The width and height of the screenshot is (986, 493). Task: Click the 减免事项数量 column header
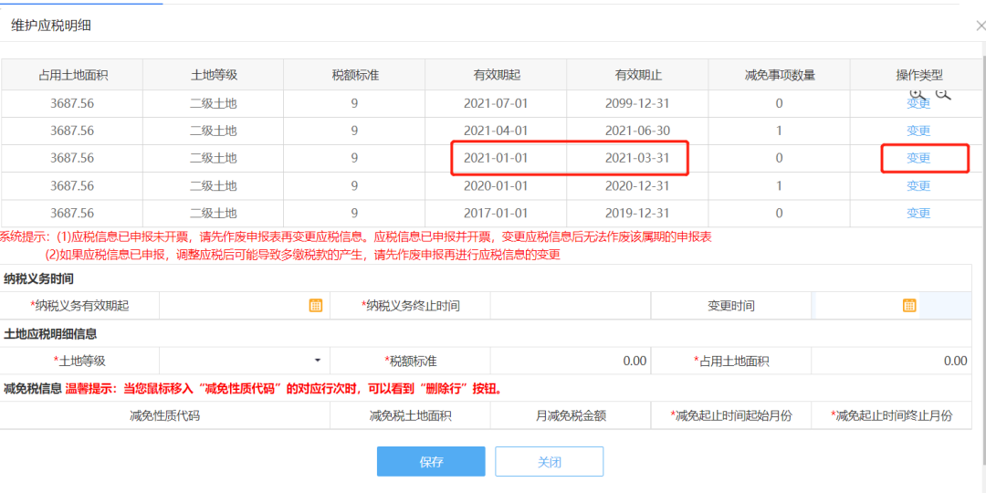780,76
